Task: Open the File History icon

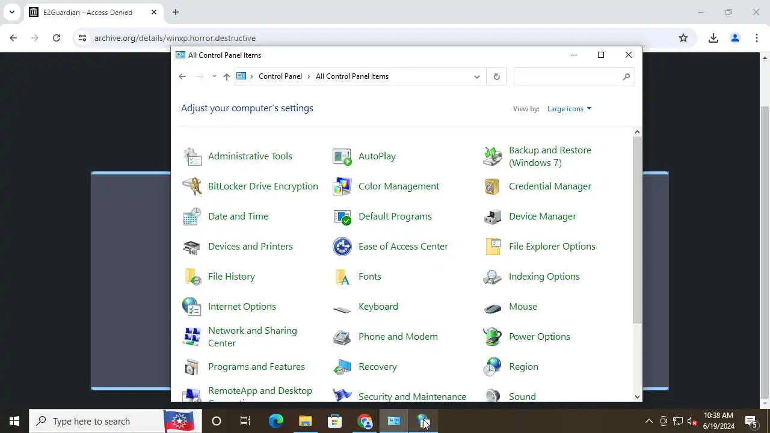Action: tap(192, 277)
